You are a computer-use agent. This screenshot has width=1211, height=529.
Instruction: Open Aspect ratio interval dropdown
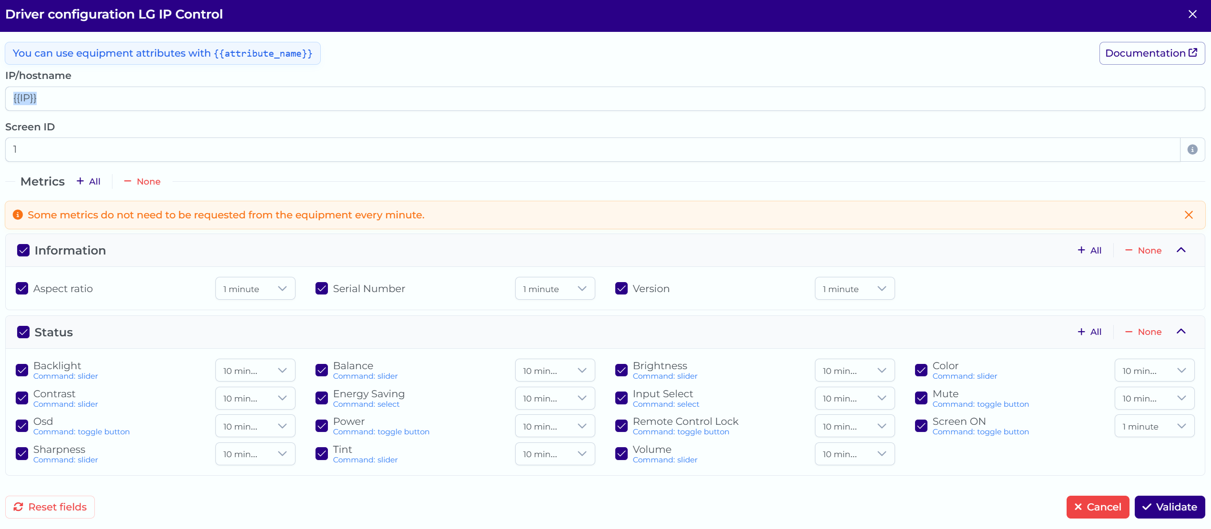click(x=255, y=289)
